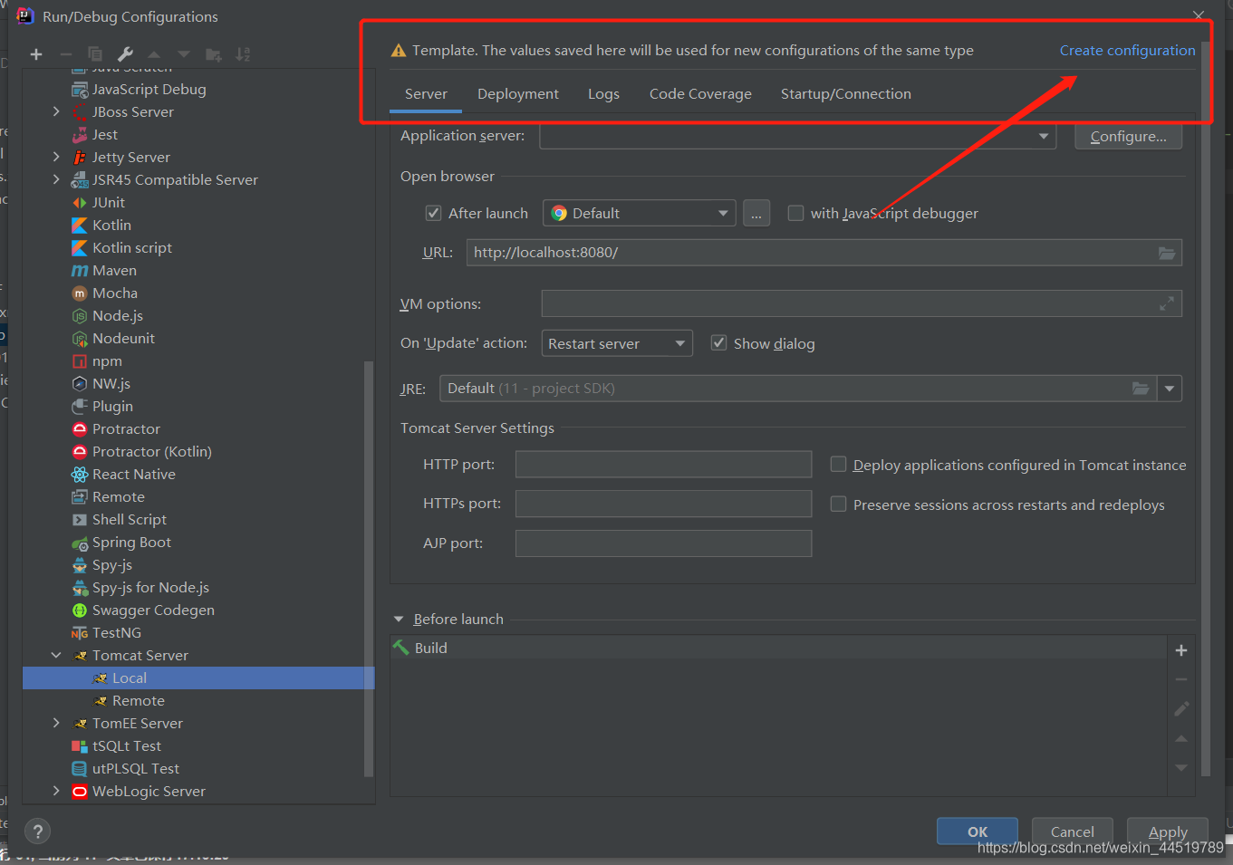The image size is (1233, 865).
Task: Enable Deploy applications configured in Tomcat instance
Action: click(x=839, y=465)
